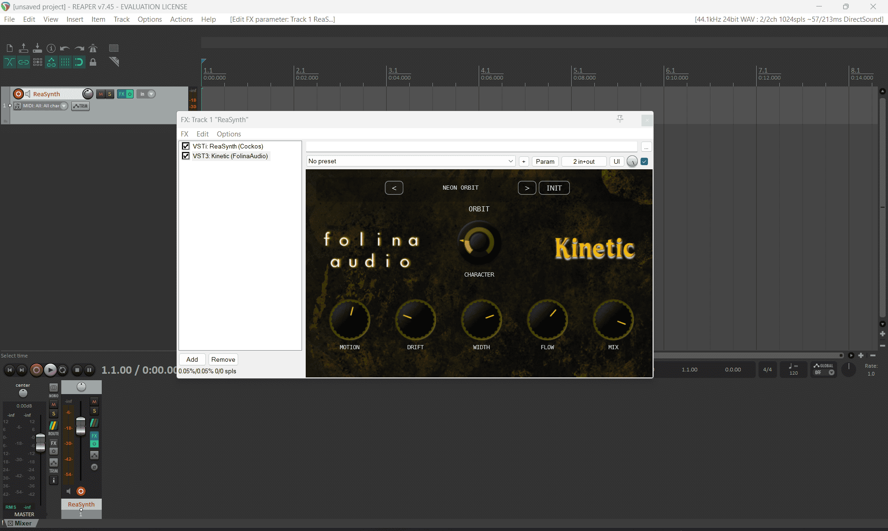Click the INIT button in Kinetic
The image size is (888, 531).
554,188
